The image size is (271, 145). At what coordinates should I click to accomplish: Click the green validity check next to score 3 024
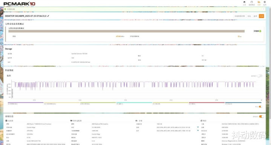point(260,31)
